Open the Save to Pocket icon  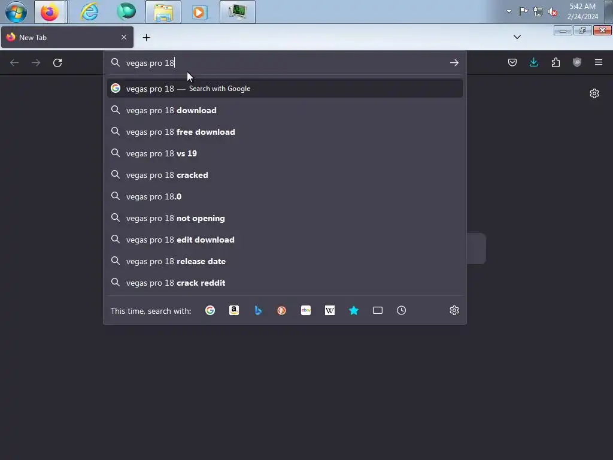pyautogui.click(x=512, y=62)
